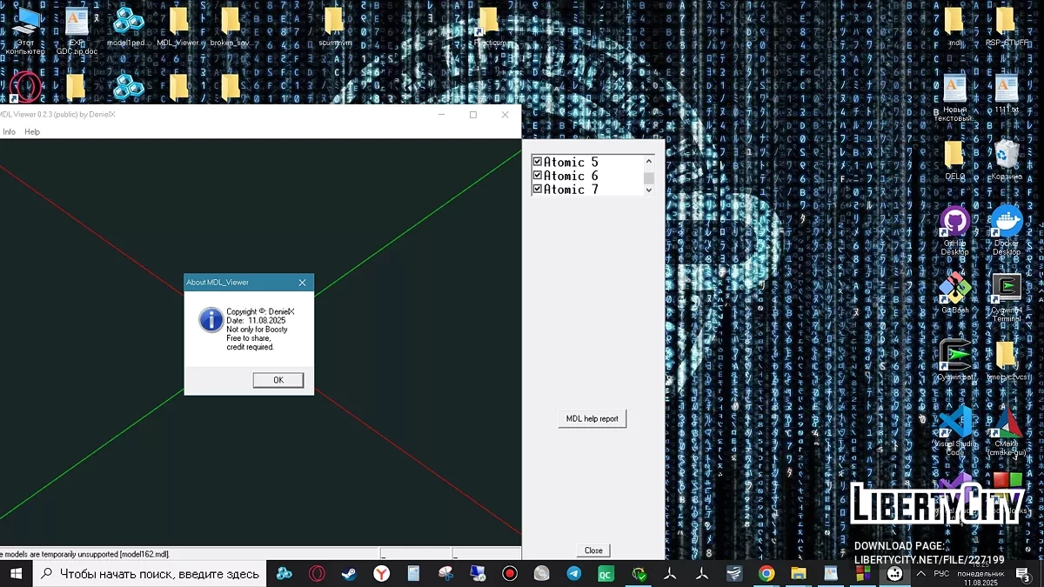Open the Info menu

click(x=9, y=132)
